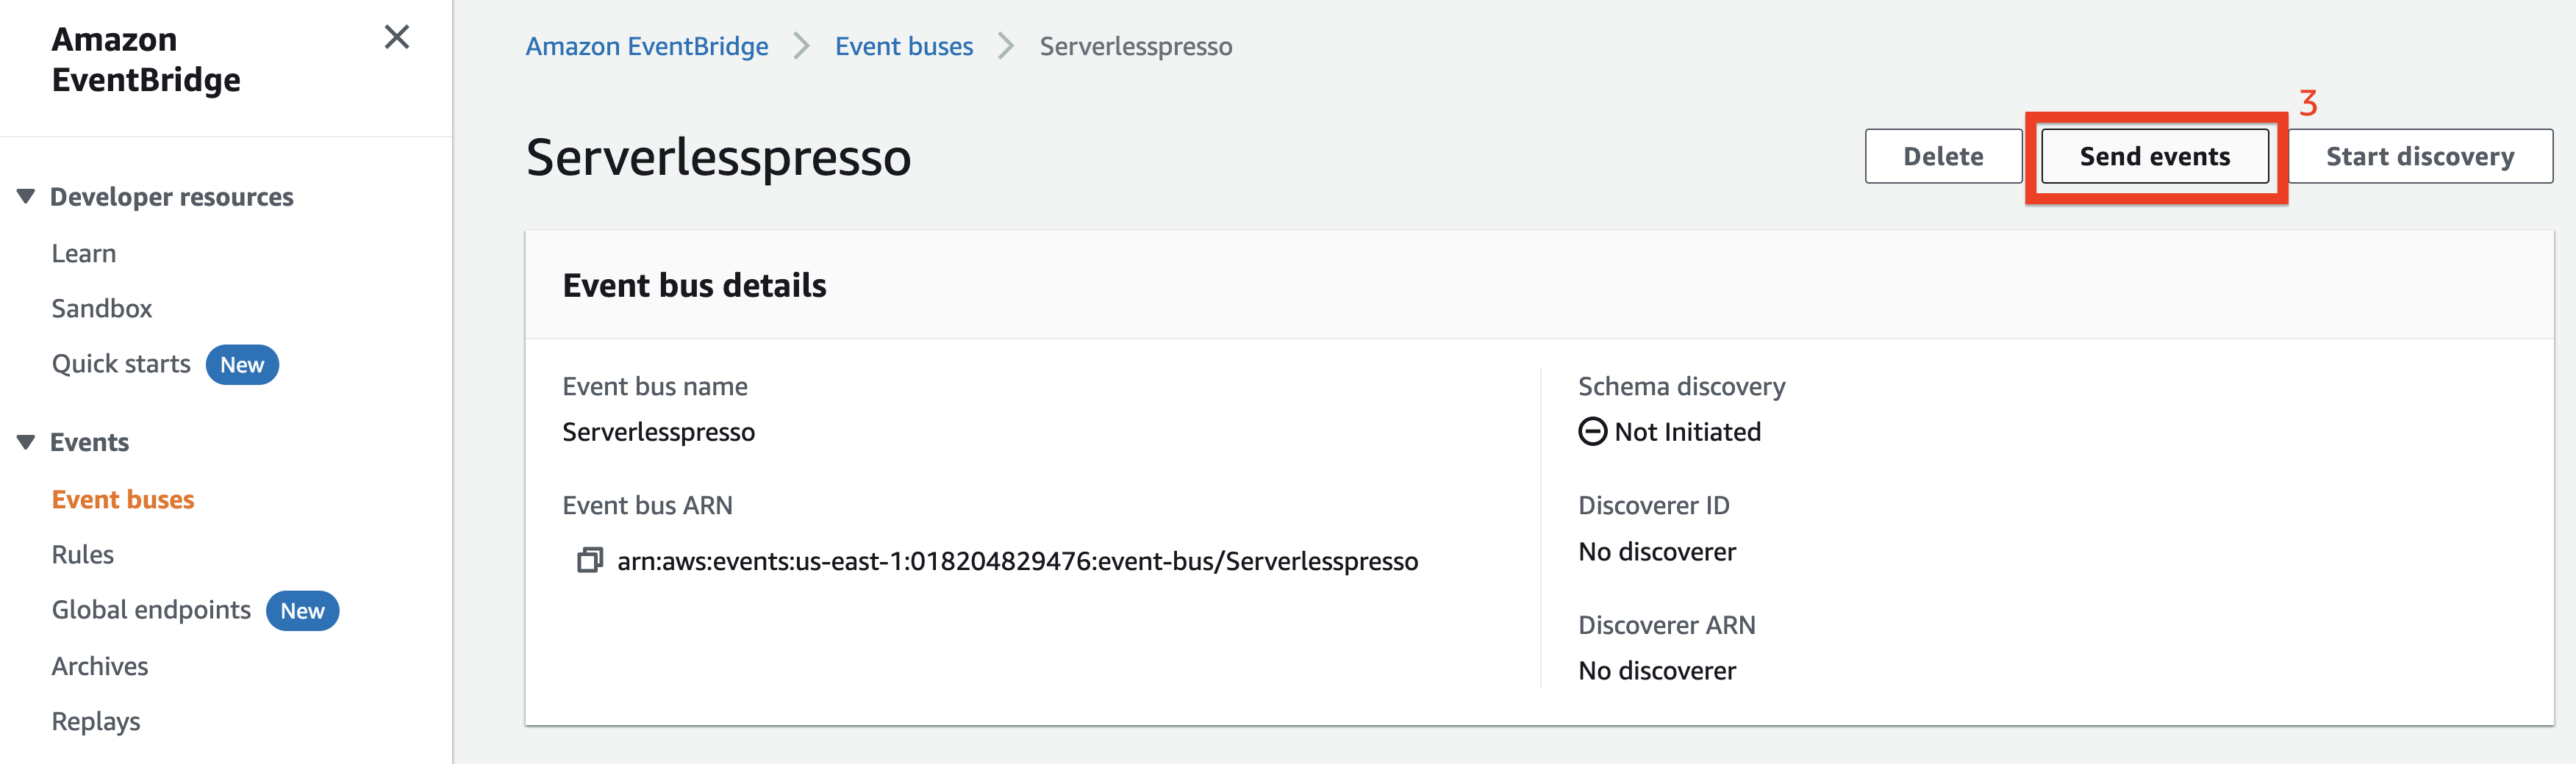Screen dimensions: 2576x764
Task: Select the event bus ARN text
Action: click(1017, 561)
